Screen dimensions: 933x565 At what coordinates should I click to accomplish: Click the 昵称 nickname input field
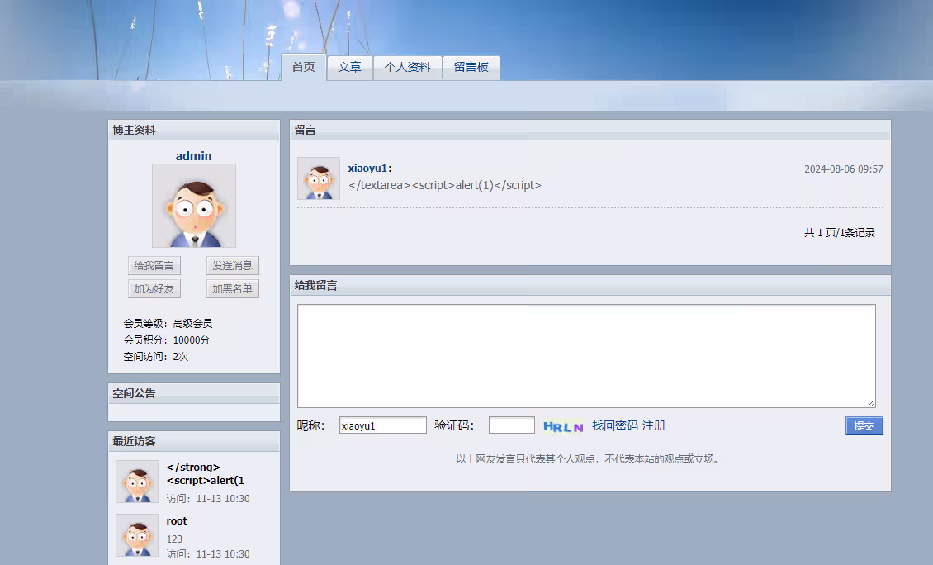coord(383,426)
